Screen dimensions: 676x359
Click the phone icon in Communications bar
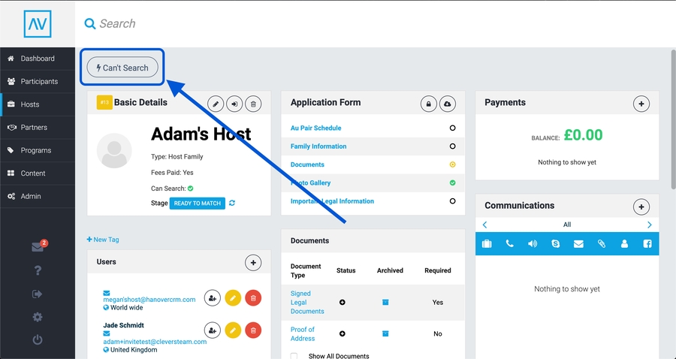tap(510, 243)
